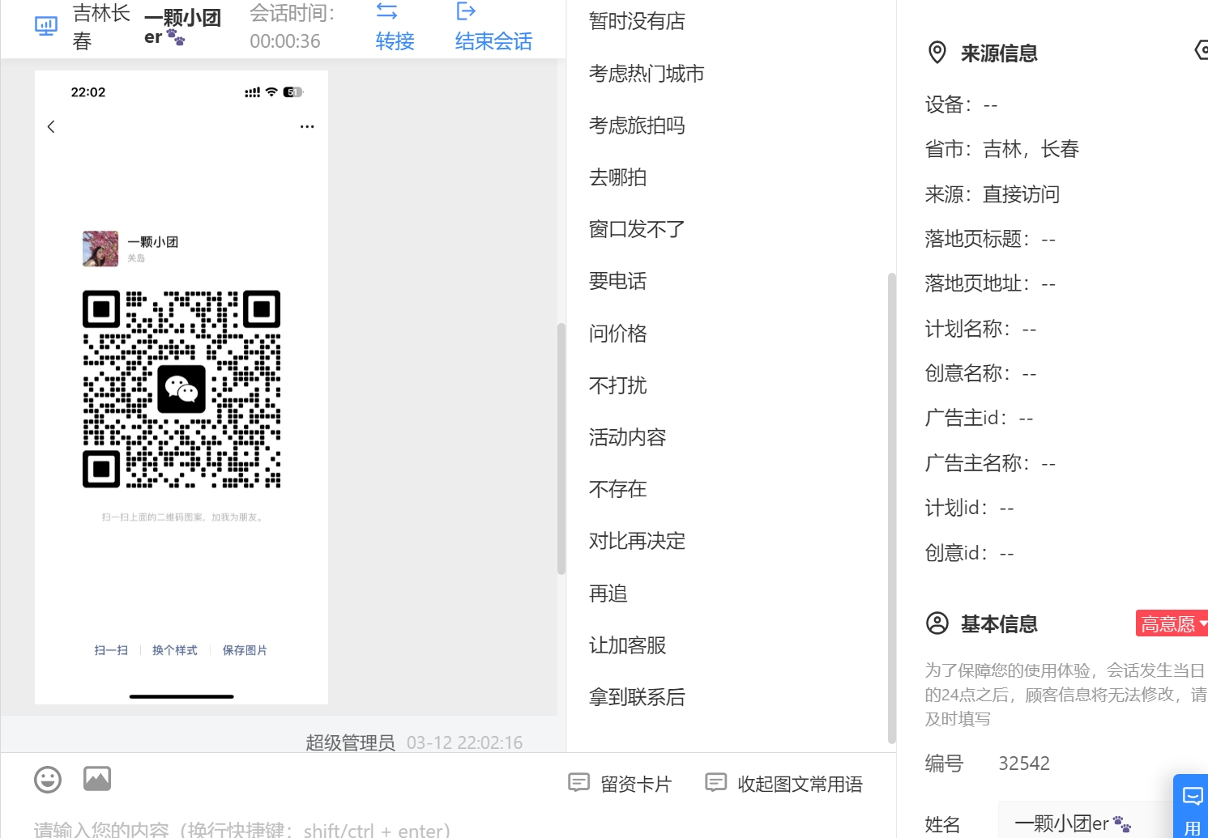
Task: Click the 来源：直接访问 row
Action: 992,194
